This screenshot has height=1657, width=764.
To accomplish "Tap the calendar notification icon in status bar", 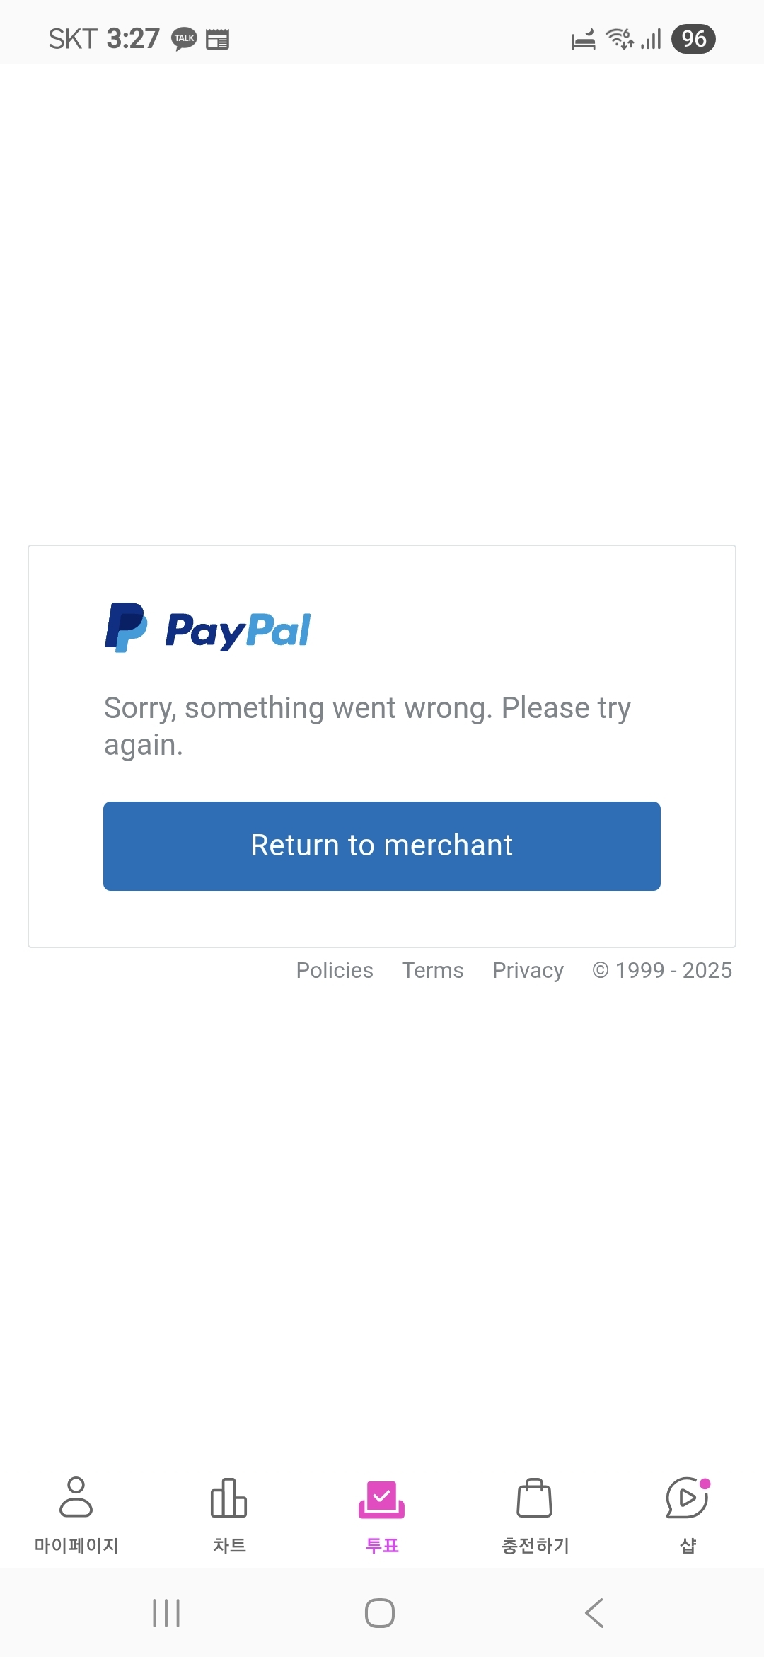I will point(217,39).
